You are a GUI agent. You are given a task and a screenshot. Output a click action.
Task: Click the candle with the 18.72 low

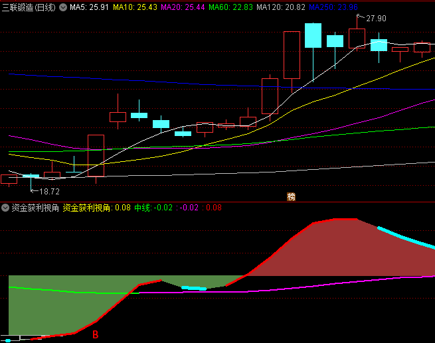tap(31, 182)
